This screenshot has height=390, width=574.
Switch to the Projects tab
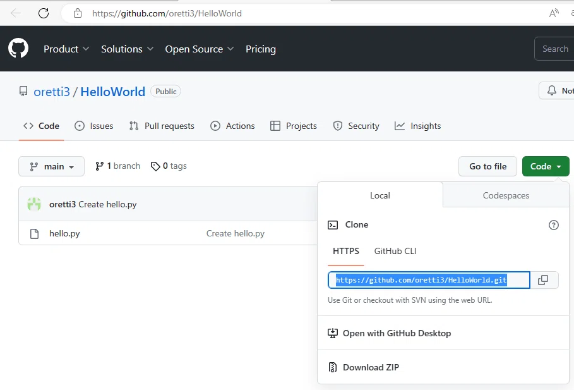pos(293,126)
